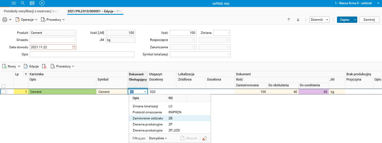This screenshot has height=143, width=382.
Task: Expand the Symbol lokalizacji dropdown
Action: (x=228, y=54)
